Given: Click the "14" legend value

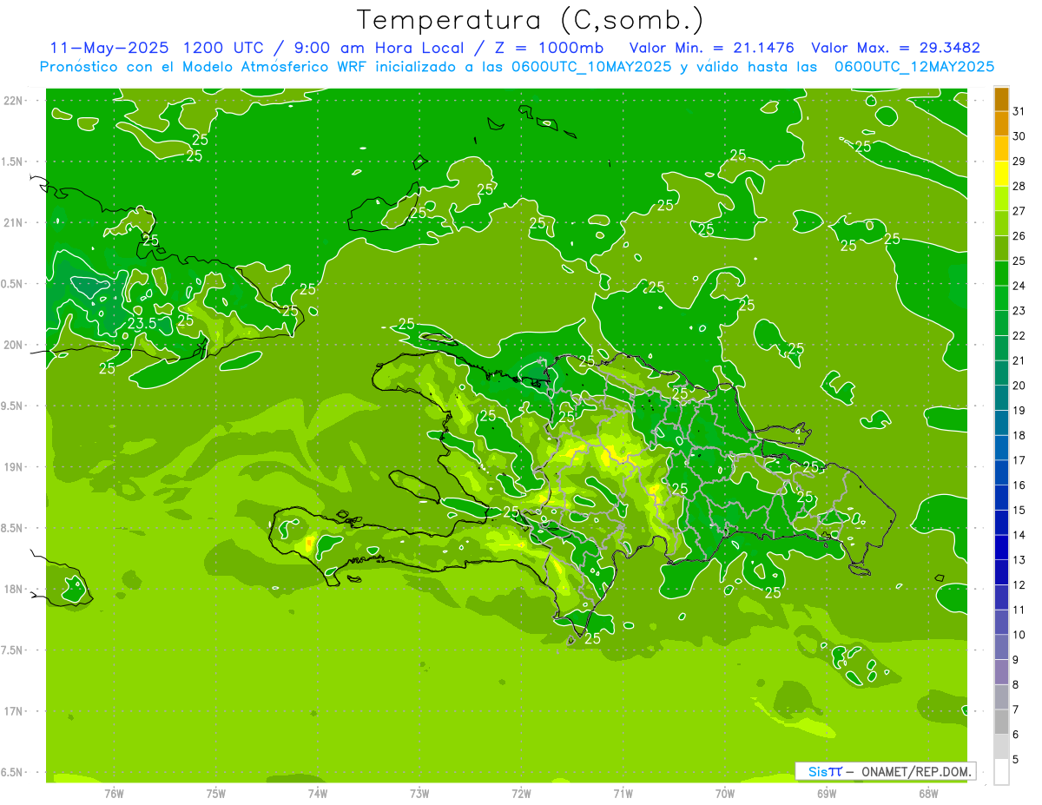Looking at the screenshot, I should (x=1019, y=535).
